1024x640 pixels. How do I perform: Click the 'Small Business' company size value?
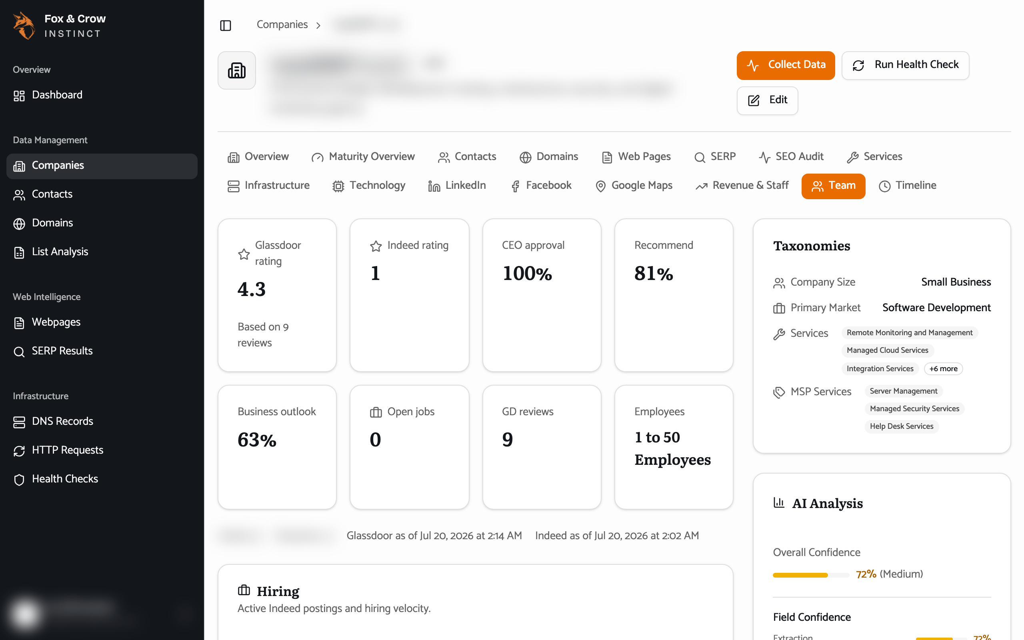pos(956,282)
